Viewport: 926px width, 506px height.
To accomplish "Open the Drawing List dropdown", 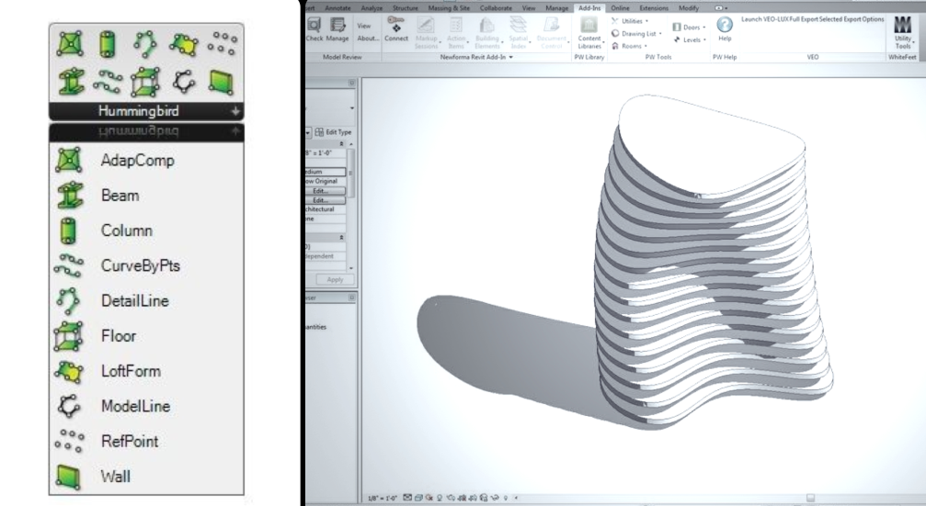I will 636,34.
